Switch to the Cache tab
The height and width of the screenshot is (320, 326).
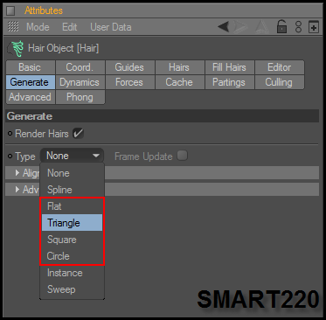click(180, 82)
